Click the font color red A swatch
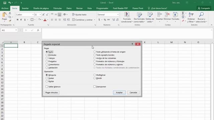 tap(45, 20)
